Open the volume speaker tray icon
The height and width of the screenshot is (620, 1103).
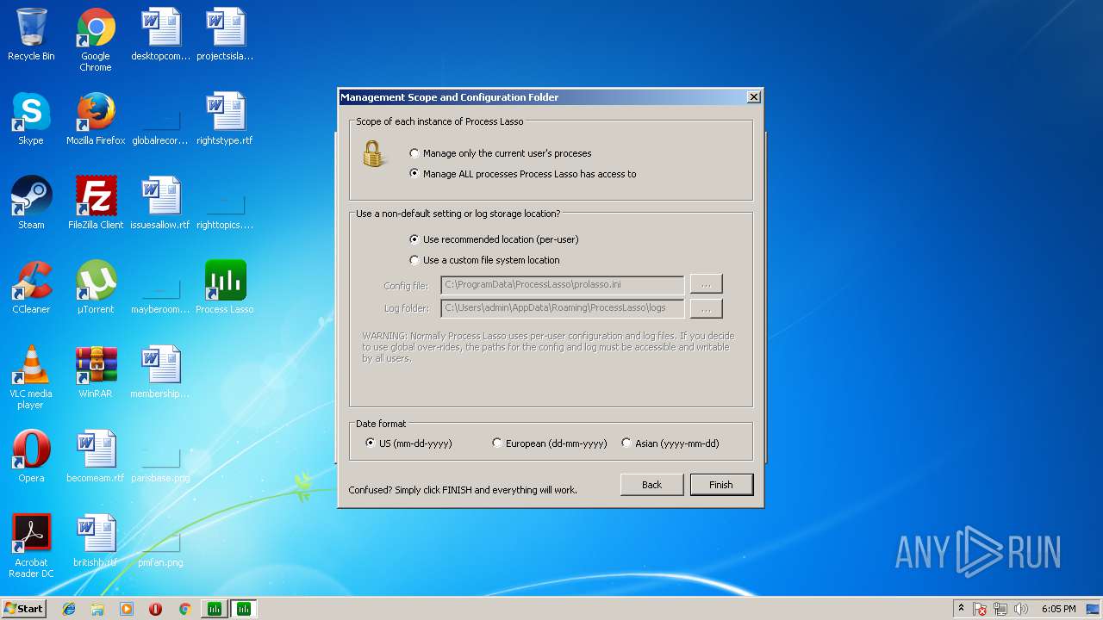tap(1021, 609)
